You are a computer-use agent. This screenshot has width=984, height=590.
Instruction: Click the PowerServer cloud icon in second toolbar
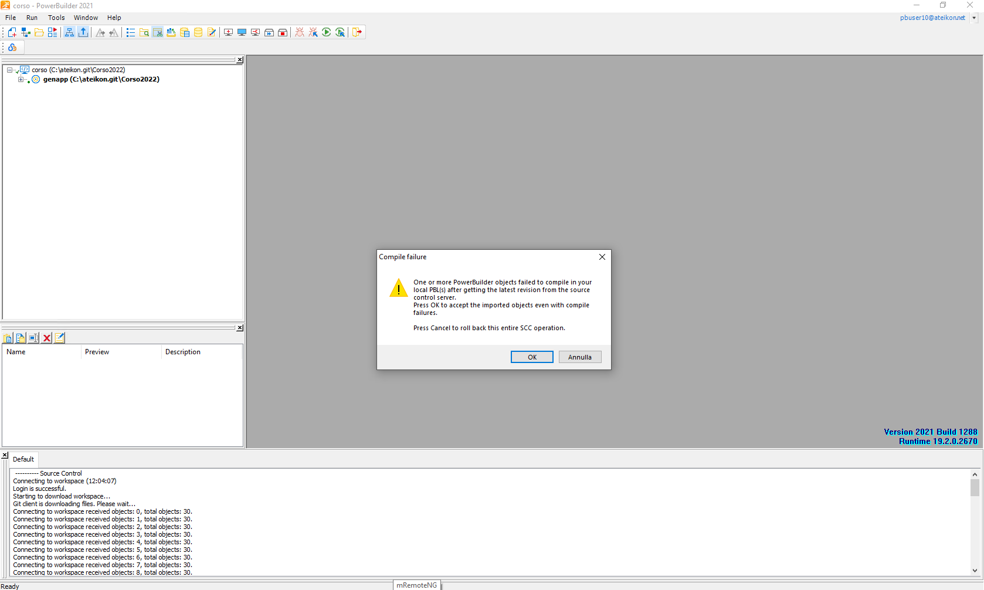click(x=12, y=48)
